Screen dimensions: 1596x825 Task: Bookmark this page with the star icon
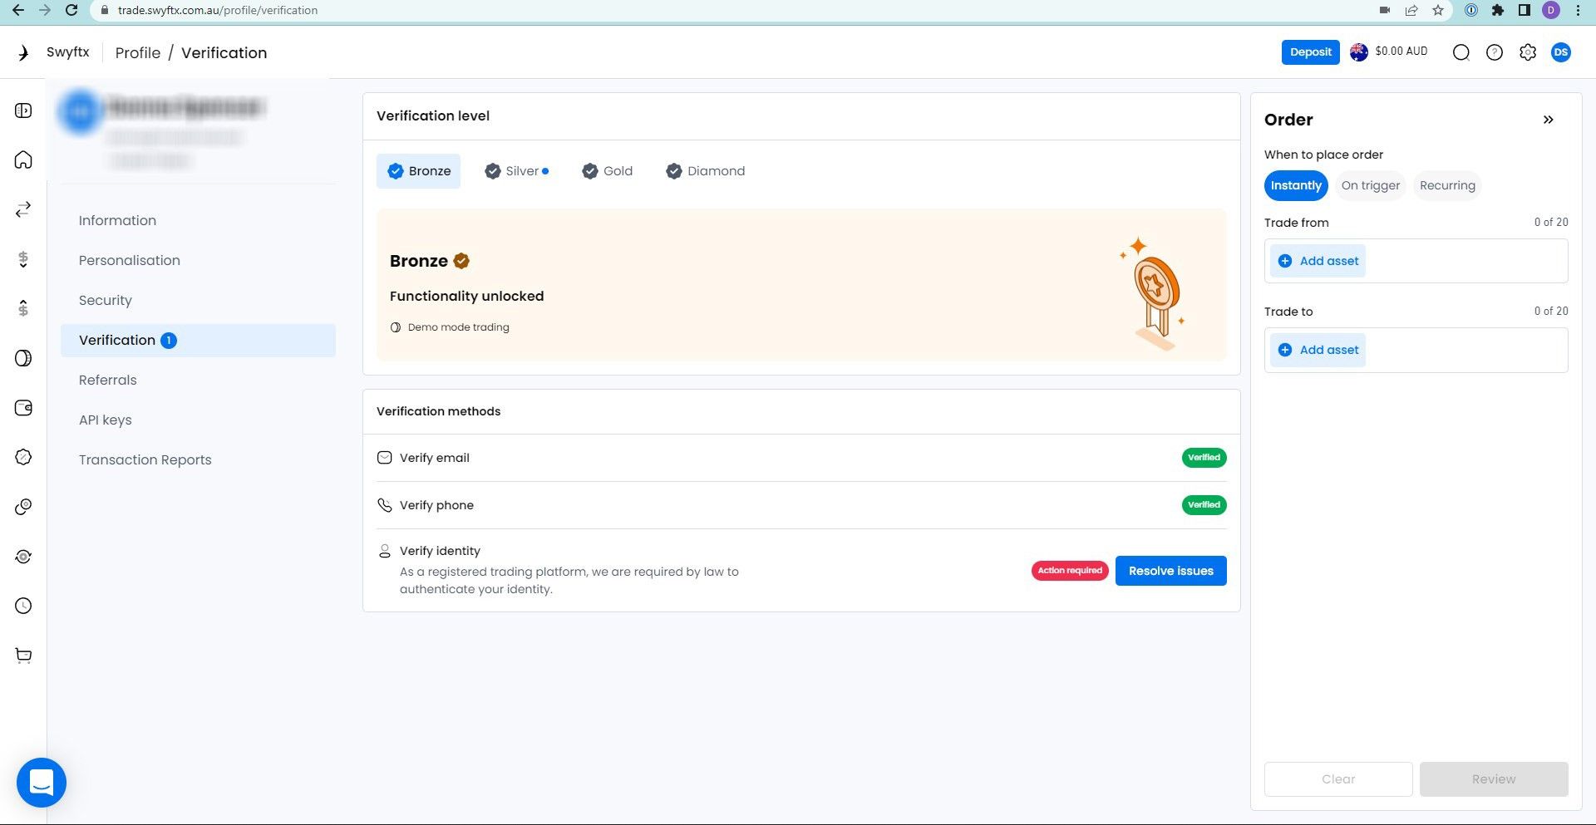[x=1437, y=11]
